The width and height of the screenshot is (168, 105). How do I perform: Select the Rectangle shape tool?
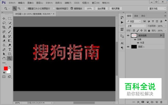(10, 54)
